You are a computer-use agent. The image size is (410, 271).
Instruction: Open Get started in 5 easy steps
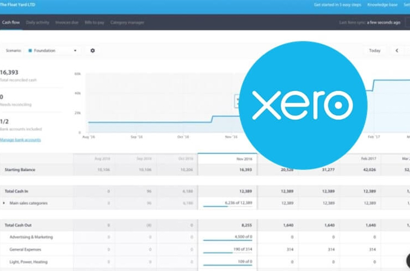point(338,5)
